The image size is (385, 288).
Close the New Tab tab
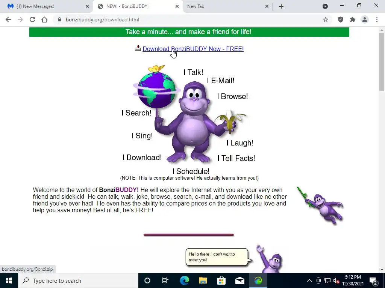click(267, 6)
